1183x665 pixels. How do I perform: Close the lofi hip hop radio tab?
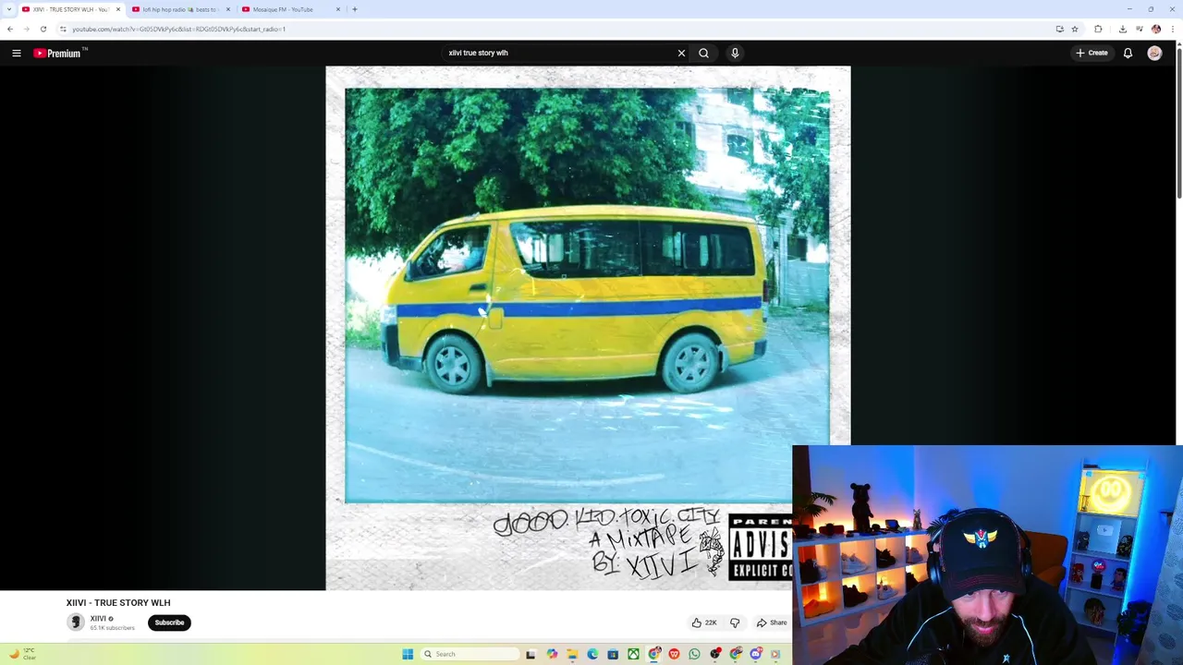(228, 9)
